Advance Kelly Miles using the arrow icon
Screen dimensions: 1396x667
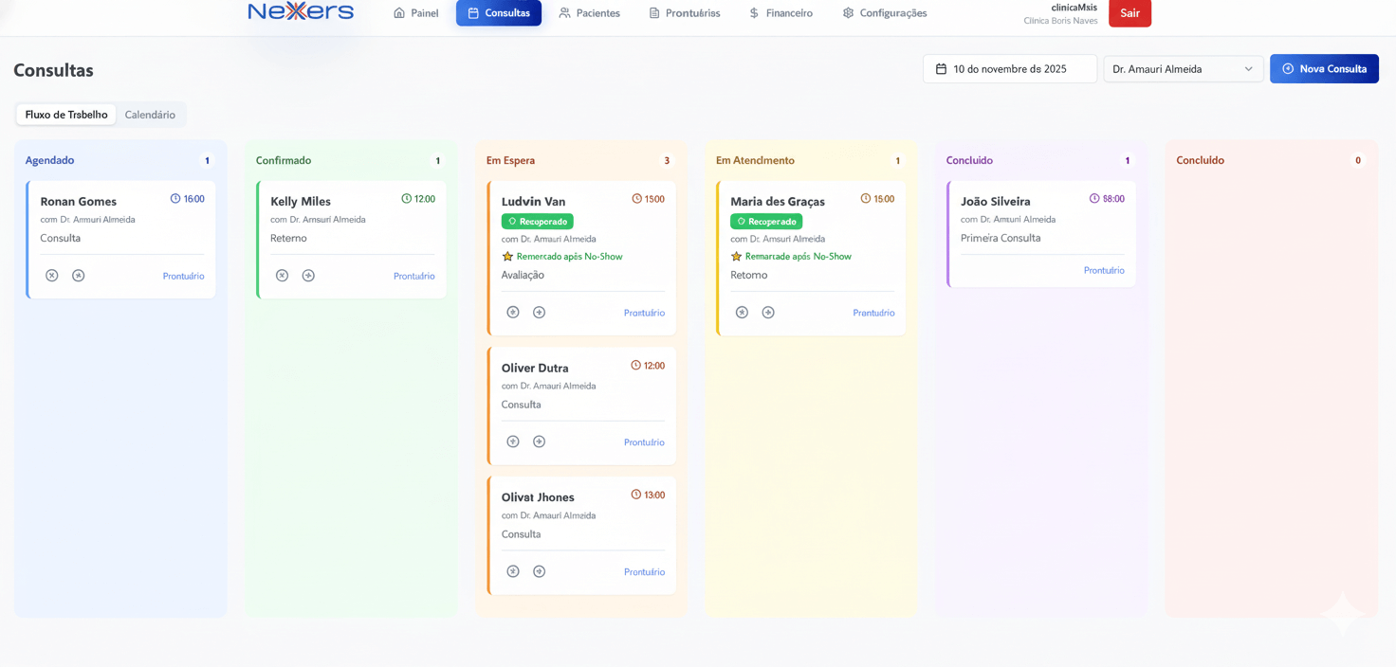pyautogui.click(x=308, y=275)
